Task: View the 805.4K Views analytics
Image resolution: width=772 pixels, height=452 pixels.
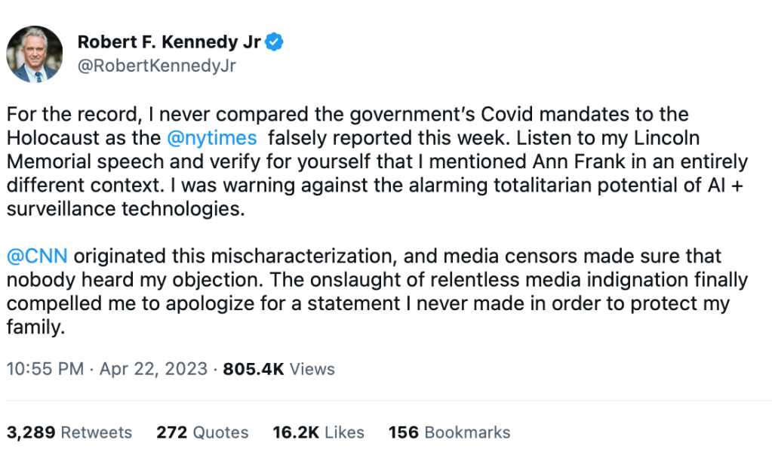Action: [x=279, y=369]
